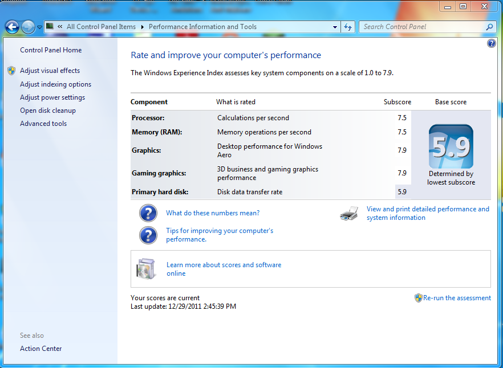The width and height of the screenshot is (503, 368).
Task: Click the shield icon next to Re-run assessment
Action: pos(419,298)
